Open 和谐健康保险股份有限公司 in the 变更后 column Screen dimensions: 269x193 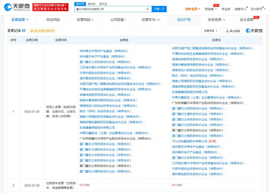click(x=190, y=92)
